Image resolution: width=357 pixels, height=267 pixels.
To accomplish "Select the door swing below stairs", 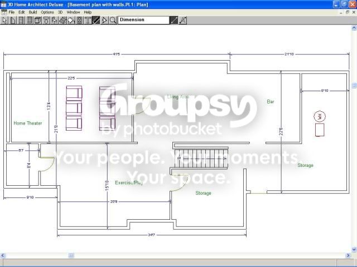I will point(180,184).
